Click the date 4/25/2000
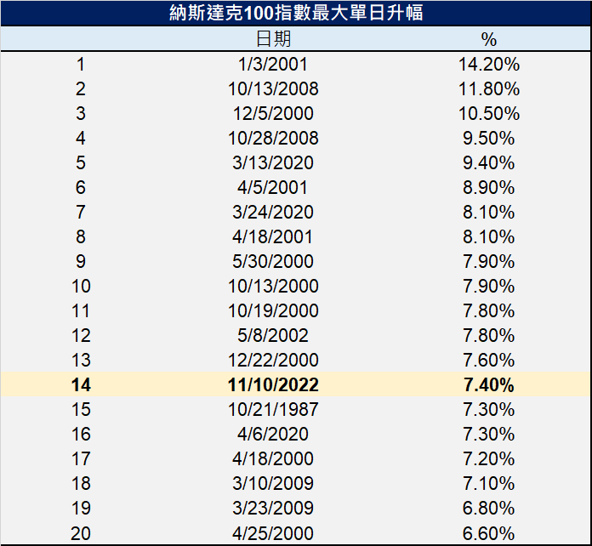The width and height of the screenshot is (592, 546). pyautogui.click(x=273, y=533)
